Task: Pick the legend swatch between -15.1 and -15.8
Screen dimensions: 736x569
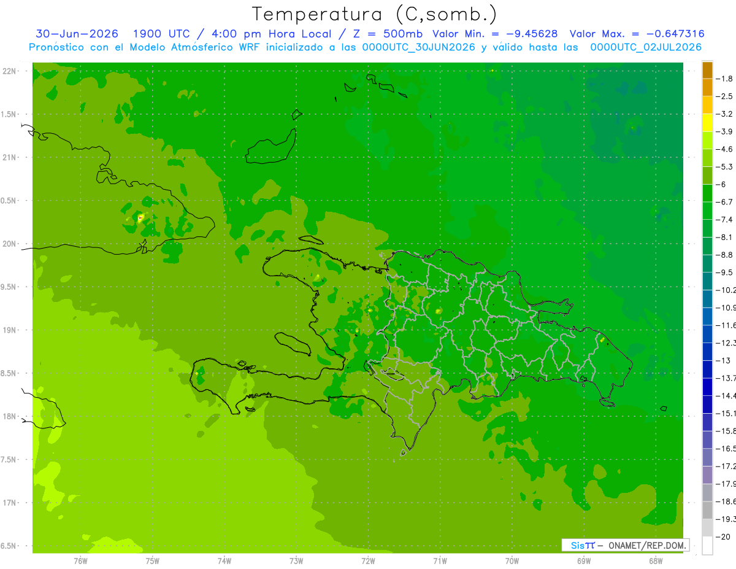Action: coord(707,422)
